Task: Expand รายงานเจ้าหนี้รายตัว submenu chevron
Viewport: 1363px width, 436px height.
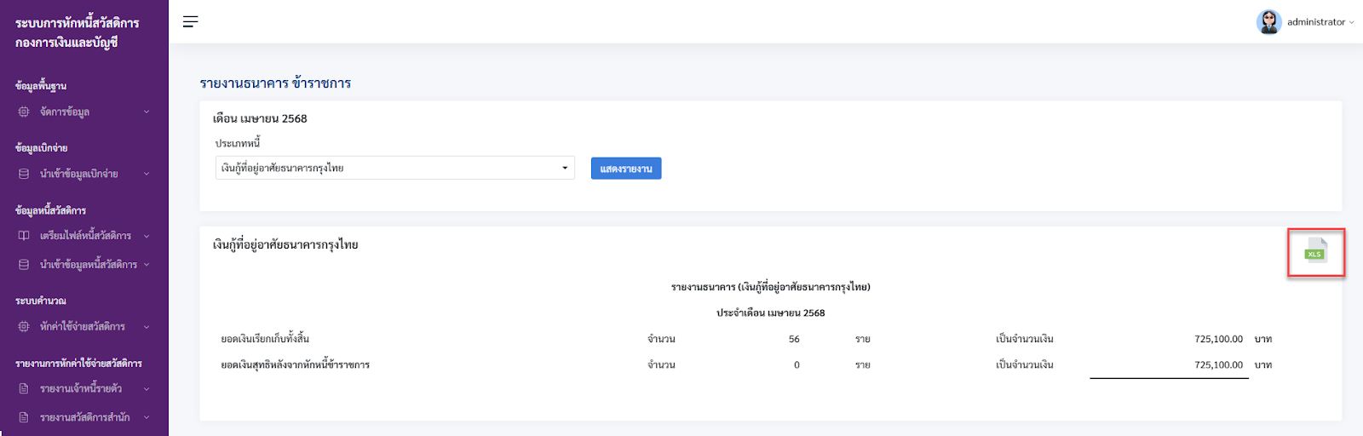Action: point(147,388)
